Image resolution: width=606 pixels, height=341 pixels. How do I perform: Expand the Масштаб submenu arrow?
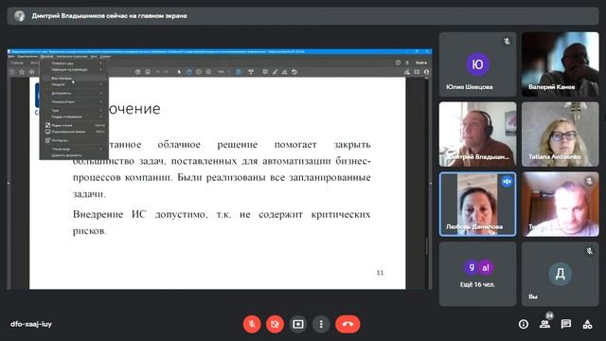click(x=101, y=84)
